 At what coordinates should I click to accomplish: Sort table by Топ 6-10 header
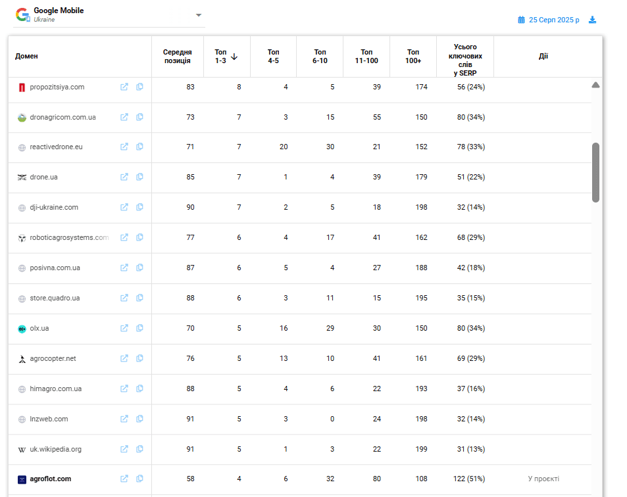coord(320,57)
